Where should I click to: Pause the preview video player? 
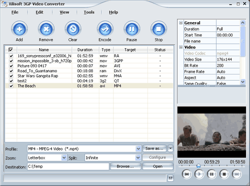click(211, 174)
